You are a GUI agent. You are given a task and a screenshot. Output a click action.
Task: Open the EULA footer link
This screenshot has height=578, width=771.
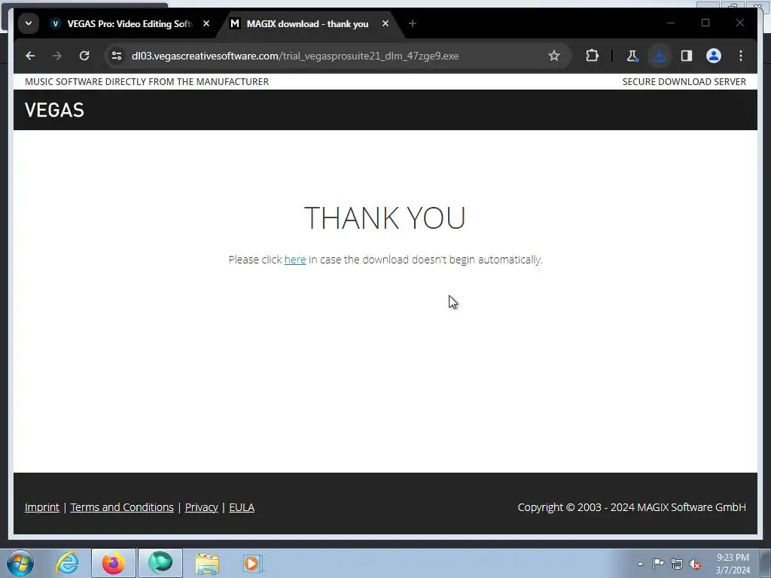(x=242, y=507)
